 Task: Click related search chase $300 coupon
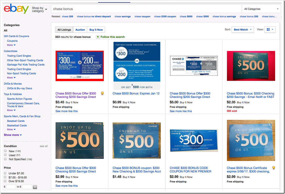(x=165, y=16)
